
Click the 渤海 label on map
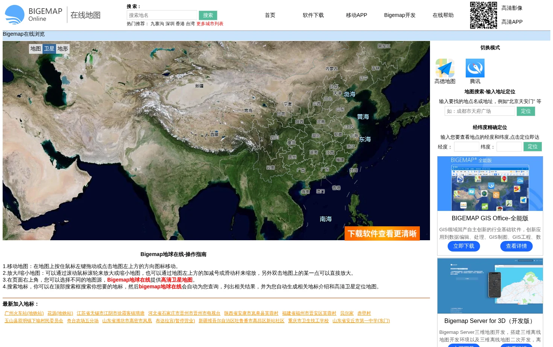pyautogui.click(x=349, y=94)
